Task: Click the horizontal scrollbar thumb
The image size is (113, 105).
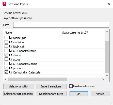Action: click(37, 80)
